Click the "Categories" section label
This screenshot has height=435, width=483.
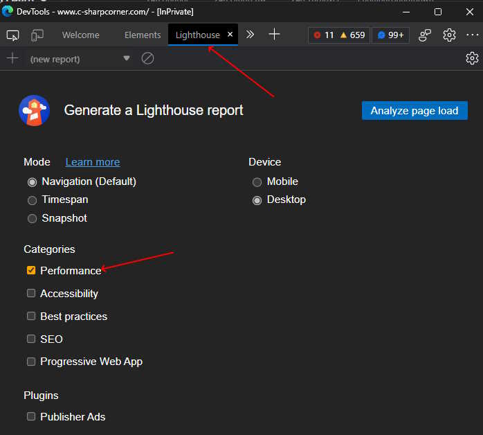tap(49, 249)
